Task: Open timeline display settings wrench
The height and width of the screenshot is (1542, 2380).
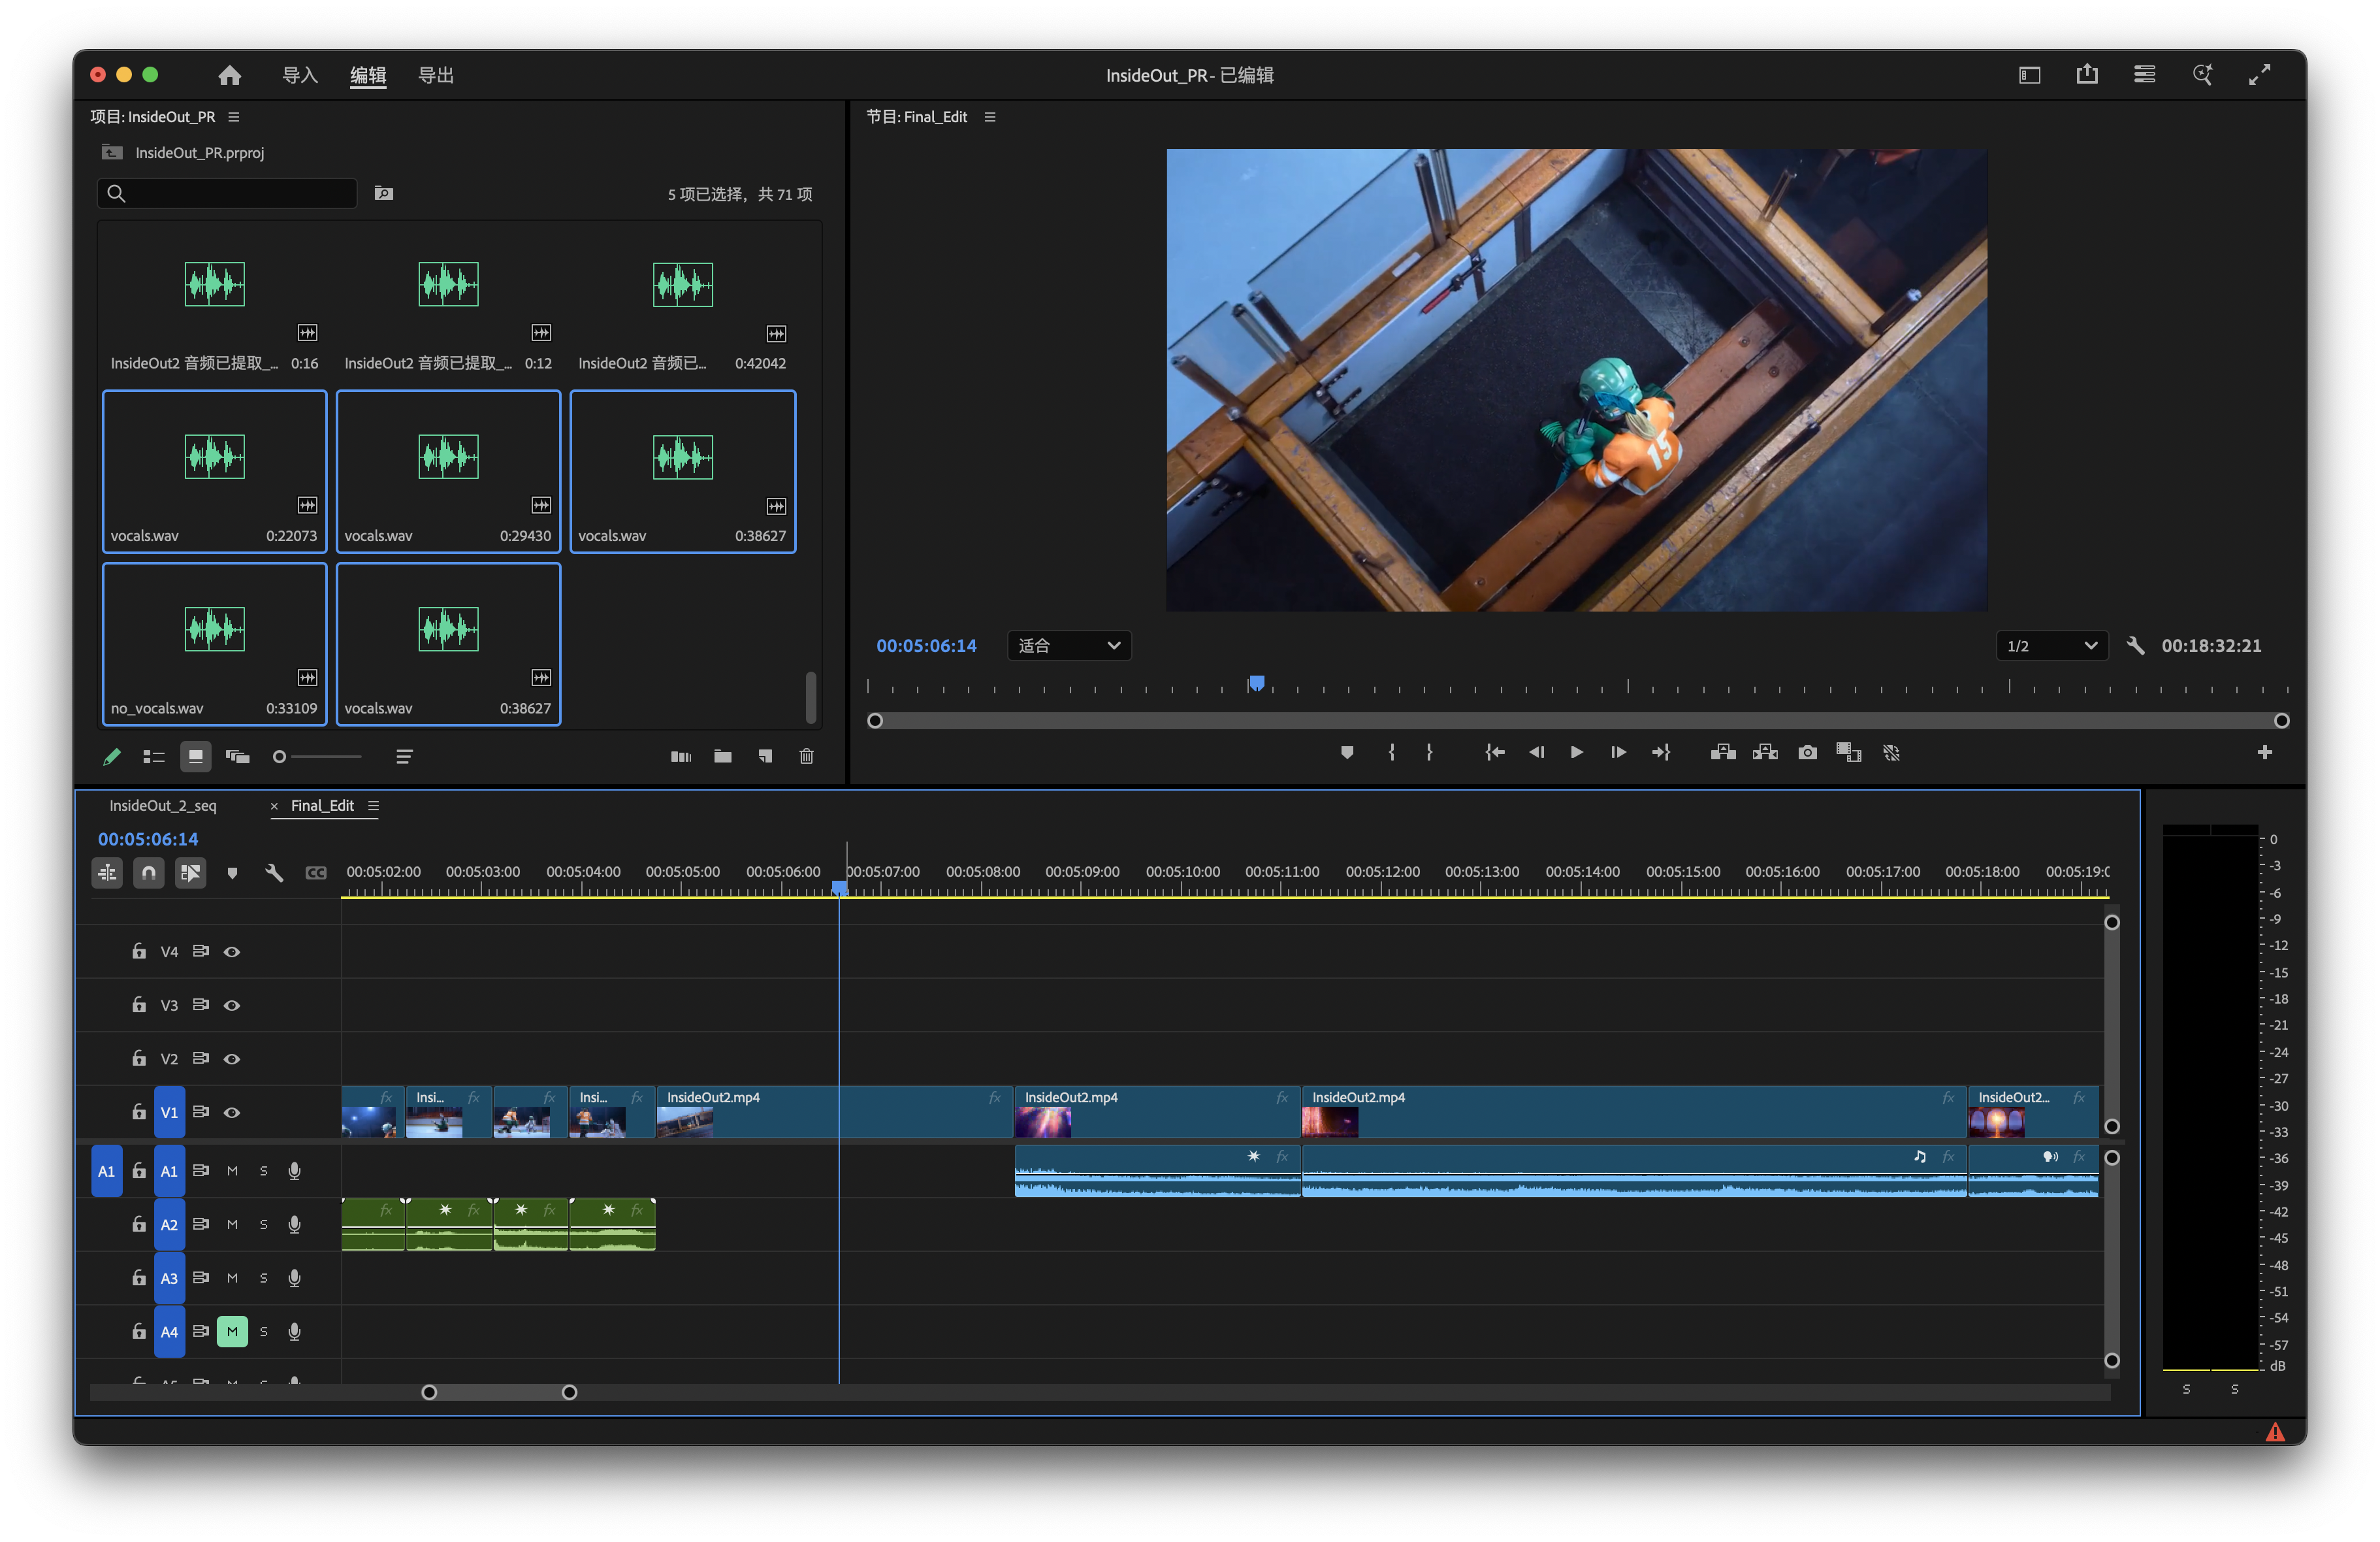Action: pyautogui.click(x=274, y=874)
